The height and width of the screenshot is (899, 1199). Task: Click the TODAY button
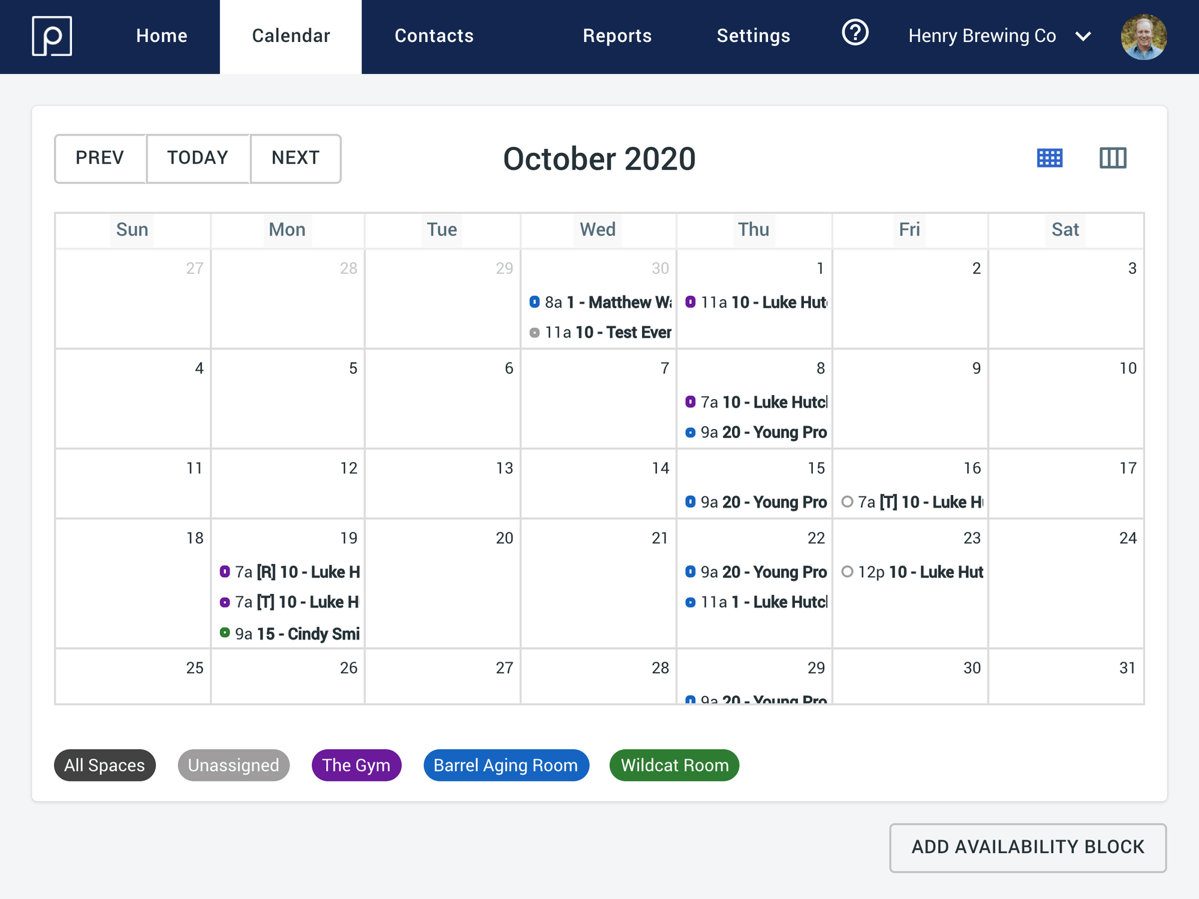[198, 158]
